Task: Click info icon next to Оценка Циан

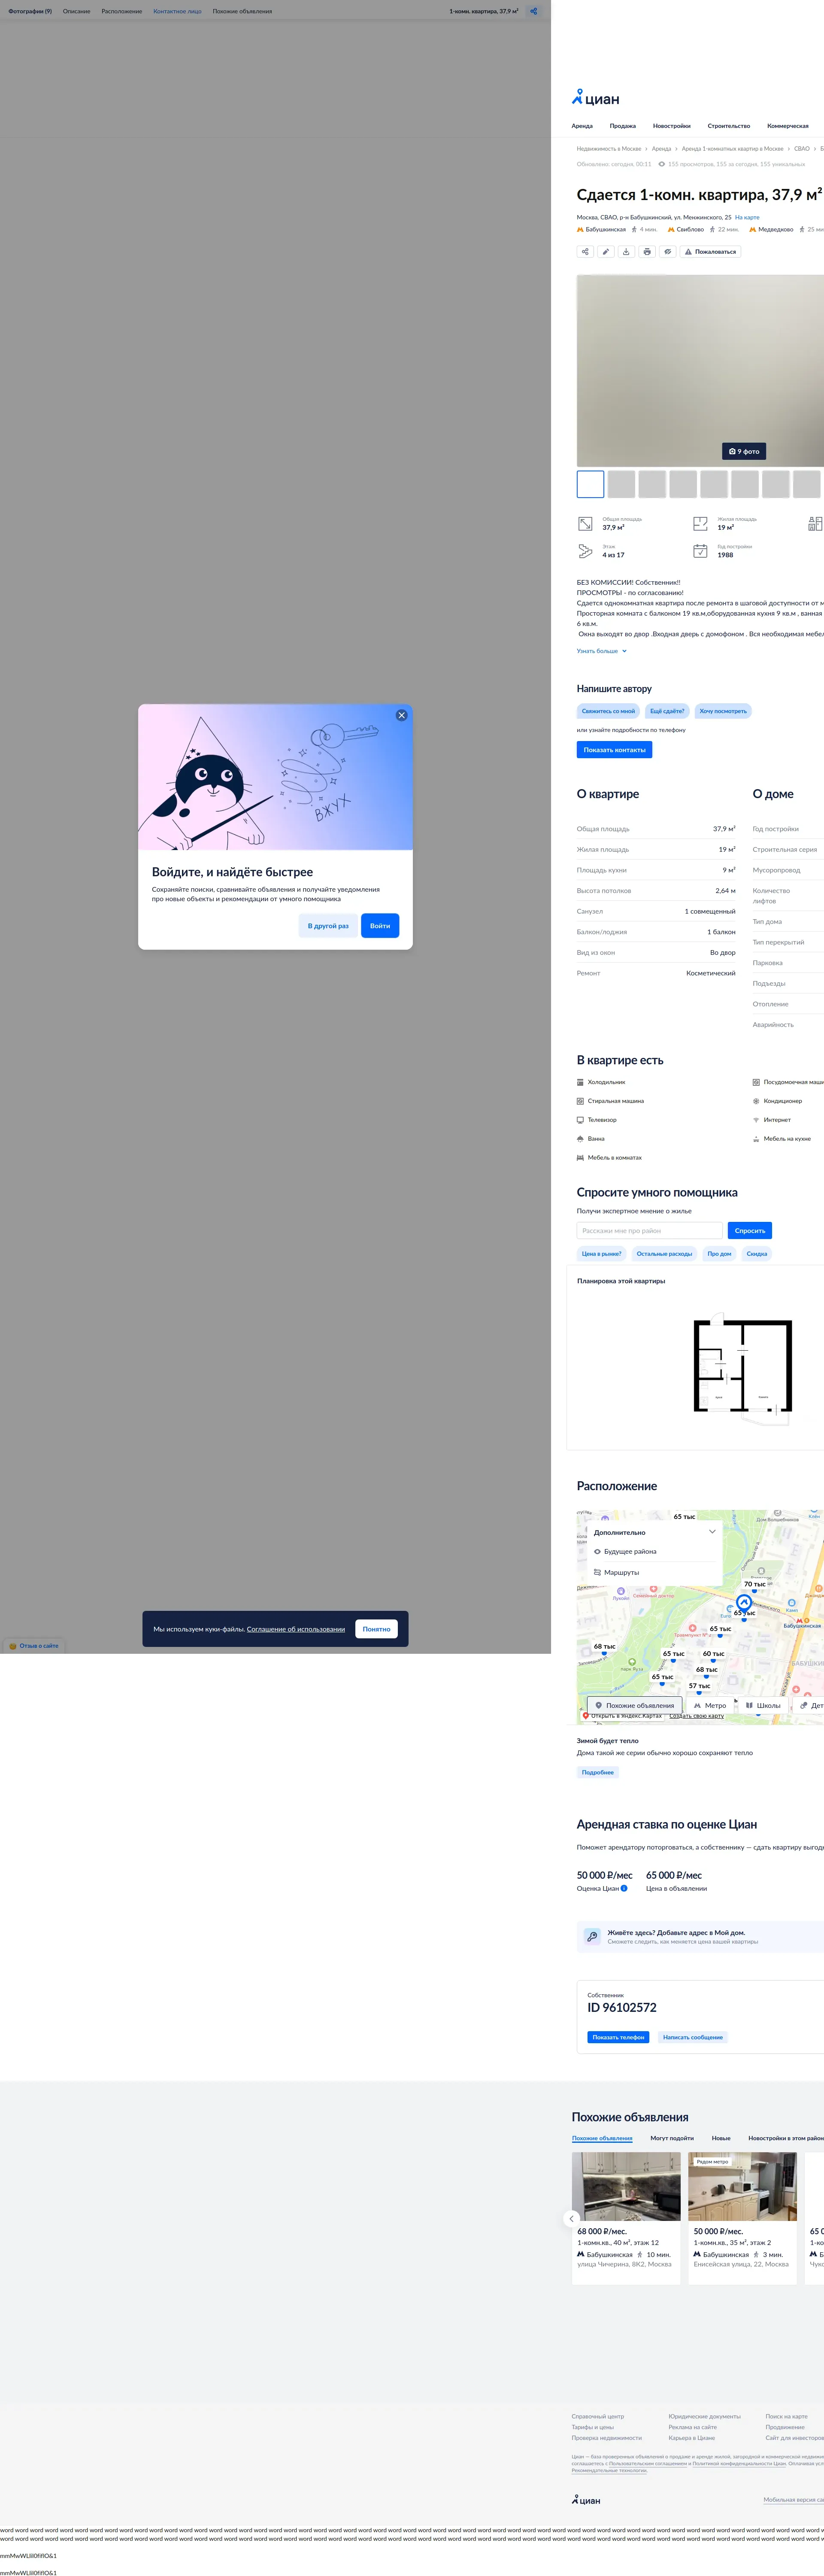Action: pos(624,1888)
